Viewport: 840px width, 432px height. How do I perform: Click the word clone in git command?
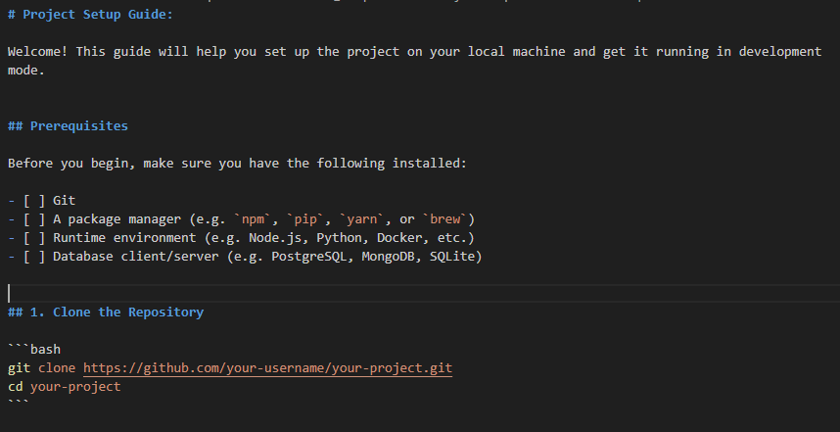pos(57,368)
